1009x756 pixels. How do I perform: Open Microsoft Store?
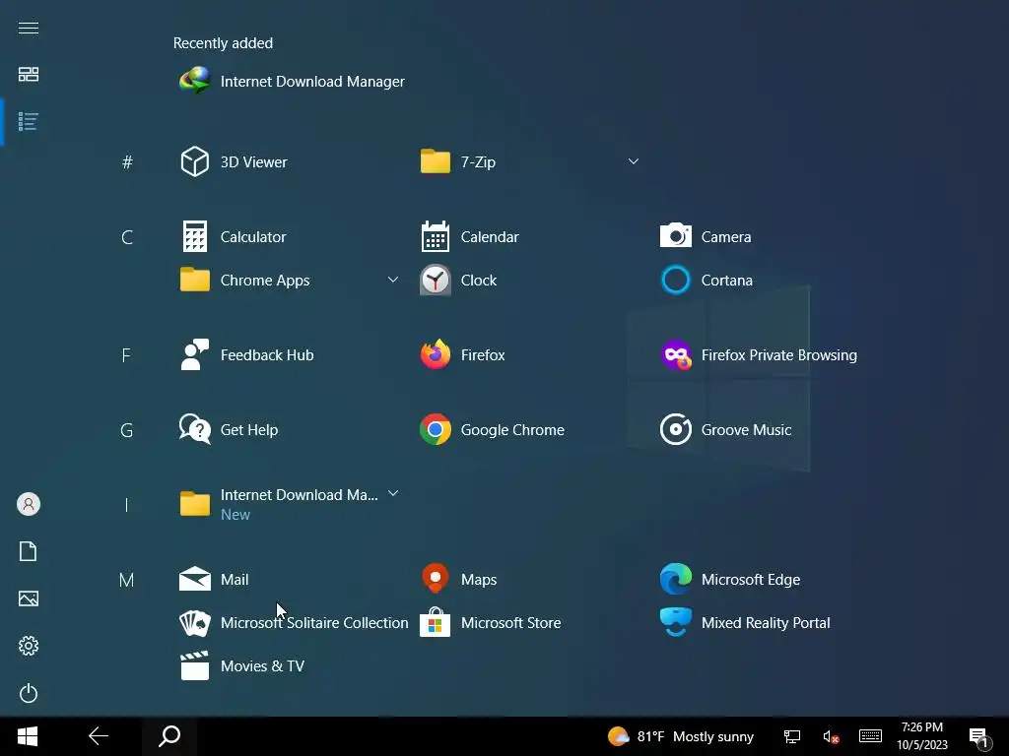[x=491, y=623]
